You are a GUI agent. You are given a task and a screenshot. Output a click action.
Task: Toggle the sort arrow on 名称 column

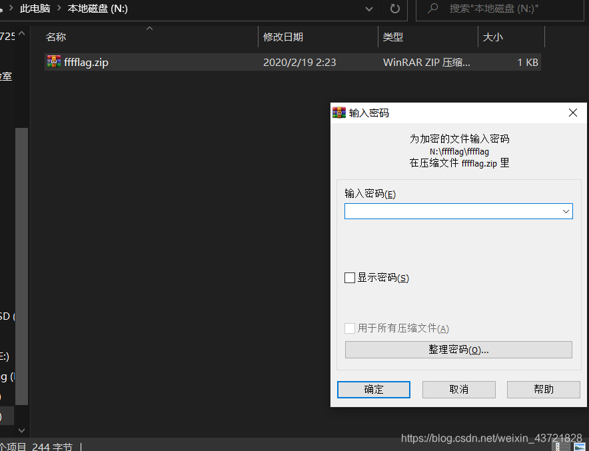tap(149, 29)
